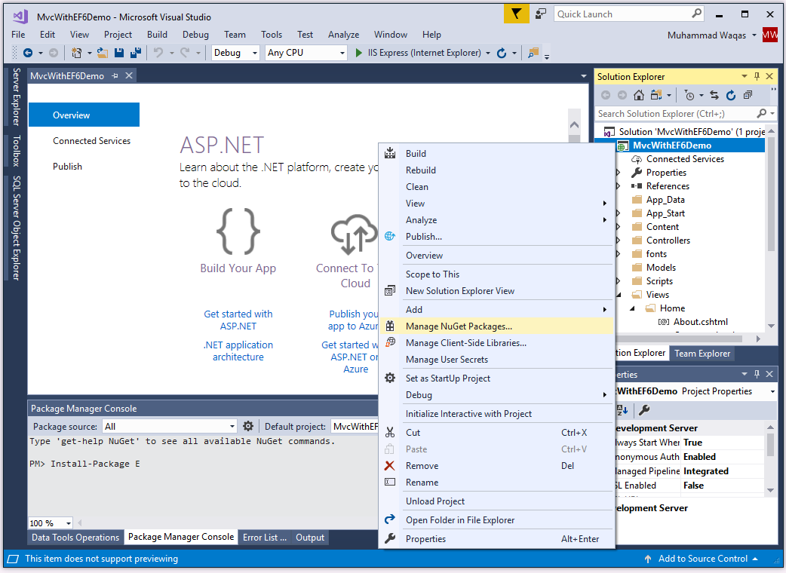Viewport: 786px width, 573px height.
Task: Open the Tools menu
Action: [272, 35]
